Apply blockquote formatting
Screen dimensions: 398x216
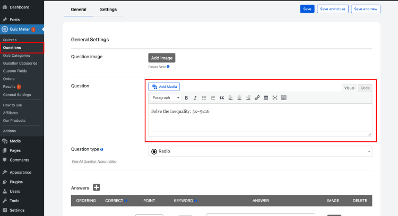coord(222,98)
